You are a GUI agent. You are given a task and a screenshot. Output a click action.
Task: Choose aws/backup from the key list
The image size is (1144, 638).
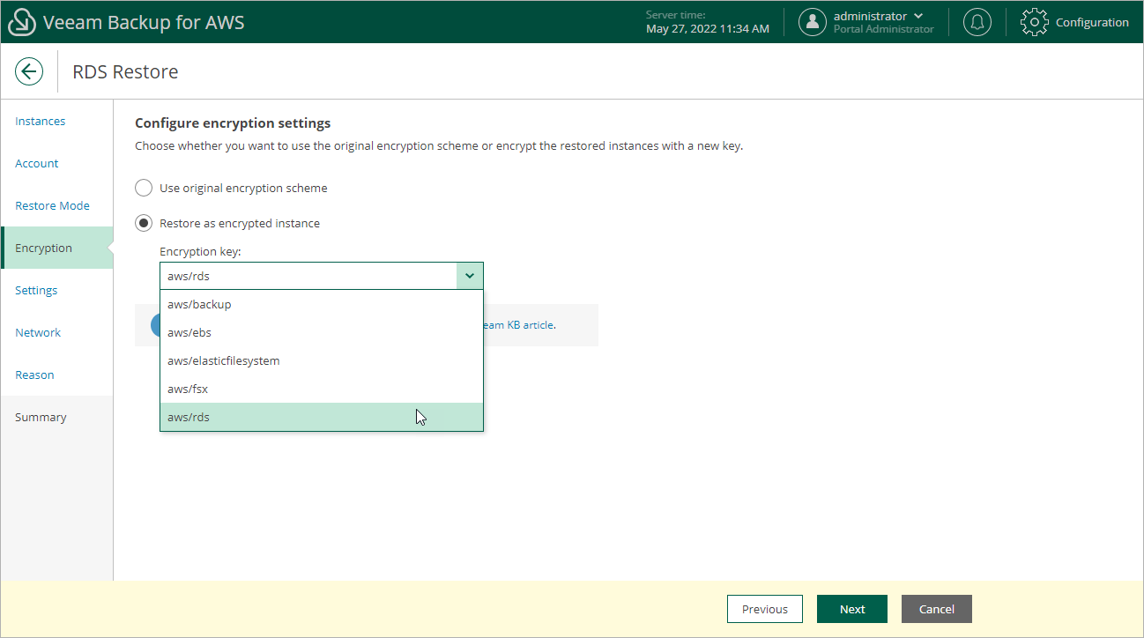click(322, 304)
